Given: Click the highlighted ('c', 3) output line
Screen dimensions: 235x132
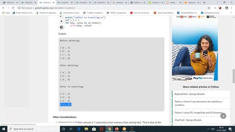Looking at the screenshot, I should 66,104.
